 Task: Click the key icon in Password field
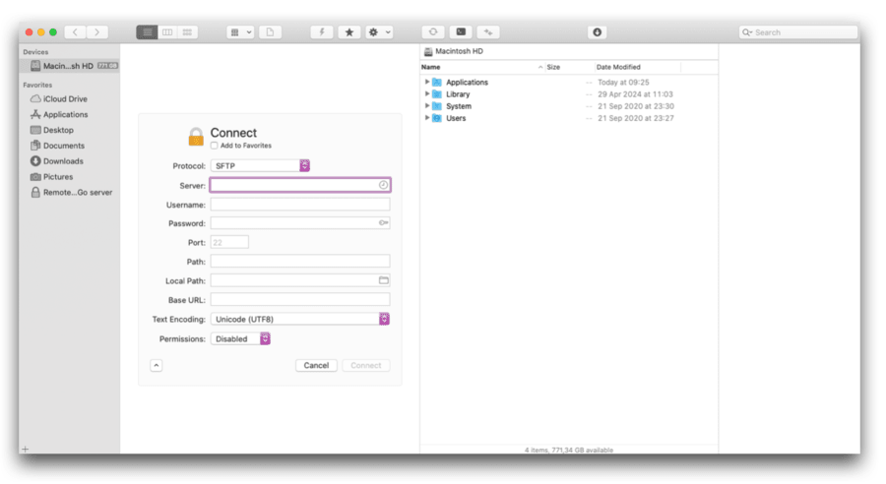tap(383, 223)
